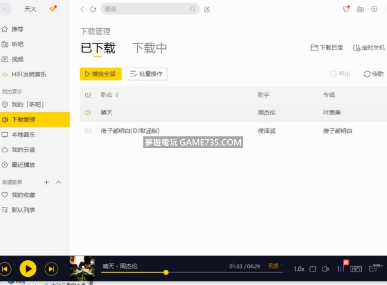Switch to the 下载中 tab
Screen dimensions: 387x285
[x=149, y=48]
